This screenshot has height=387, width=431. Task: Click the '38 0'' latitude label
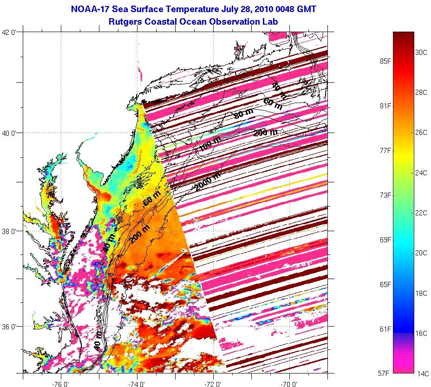click(9, 231)
